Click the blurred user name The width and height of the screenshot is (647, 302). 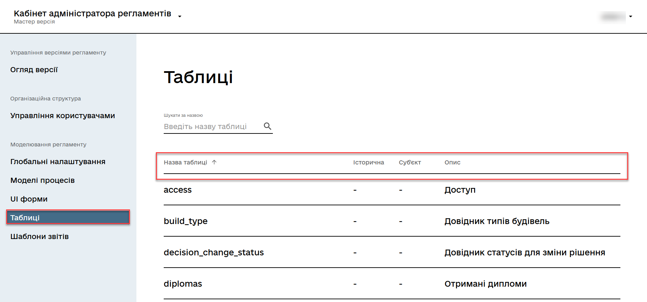(613, 16)
